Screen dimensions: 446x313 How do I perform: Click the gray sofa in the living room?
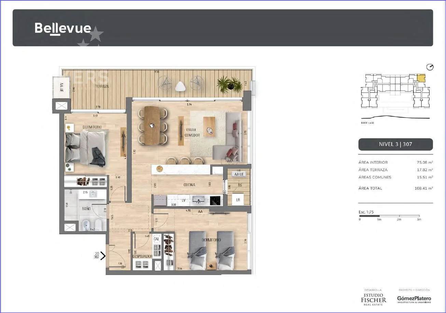tap(233, 138)
